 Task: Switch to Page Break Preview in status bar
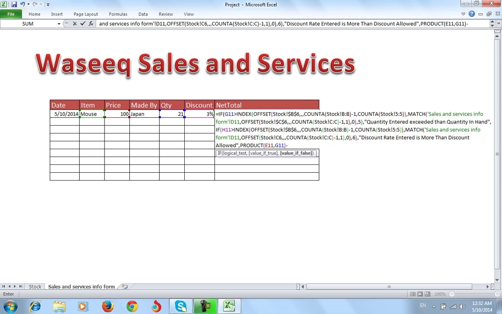(x=427, y=294)
